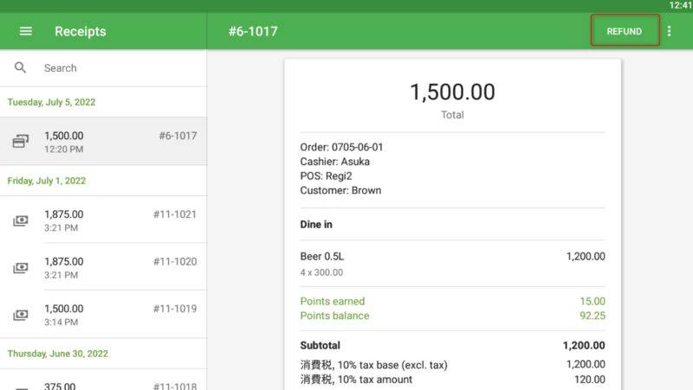The width and height of the screenshot is (693, 390).
Task: Click the Receipts screen title
Action: pos(80,31)
